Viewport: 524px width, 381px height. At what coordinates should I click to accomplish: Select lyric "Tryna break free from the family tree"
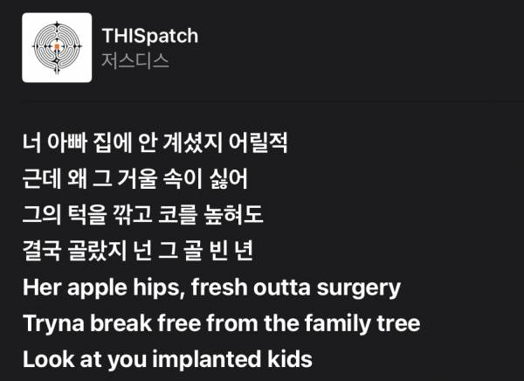tap(221, 323)
